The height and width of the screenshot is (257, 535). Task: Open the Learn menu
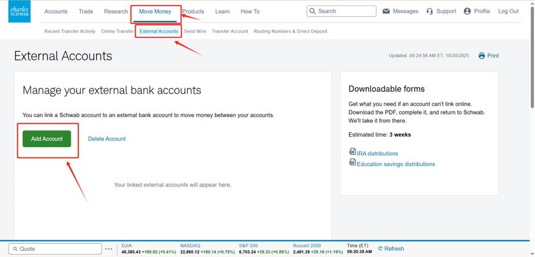222,11
